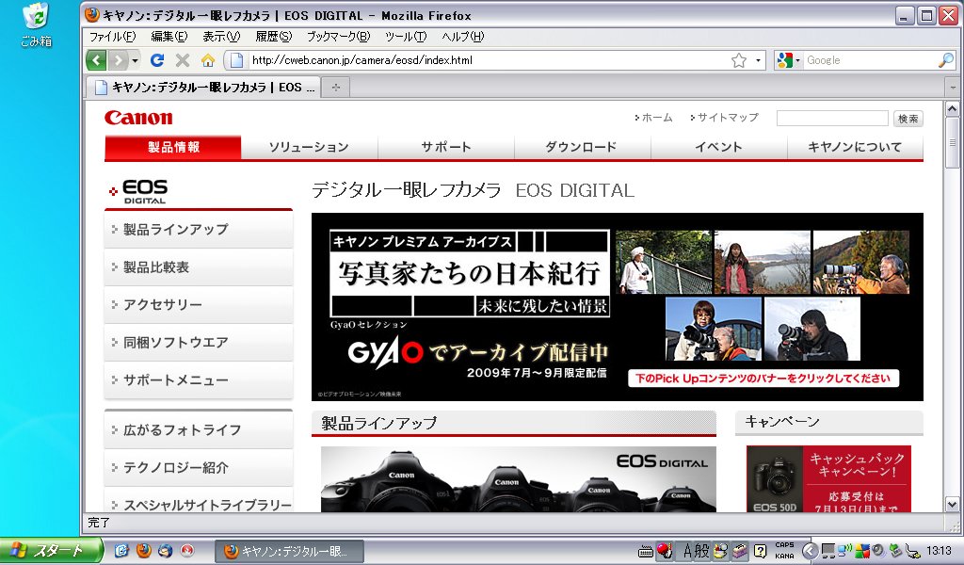Image resolution: width=964 pixels, height=565 pixels.
Task: Open the Google search engine selector
Action: tap(788, 60)
